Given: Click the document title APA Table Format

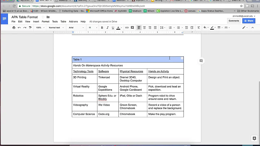Looking at the screenshot, I should tap(25, 17).
